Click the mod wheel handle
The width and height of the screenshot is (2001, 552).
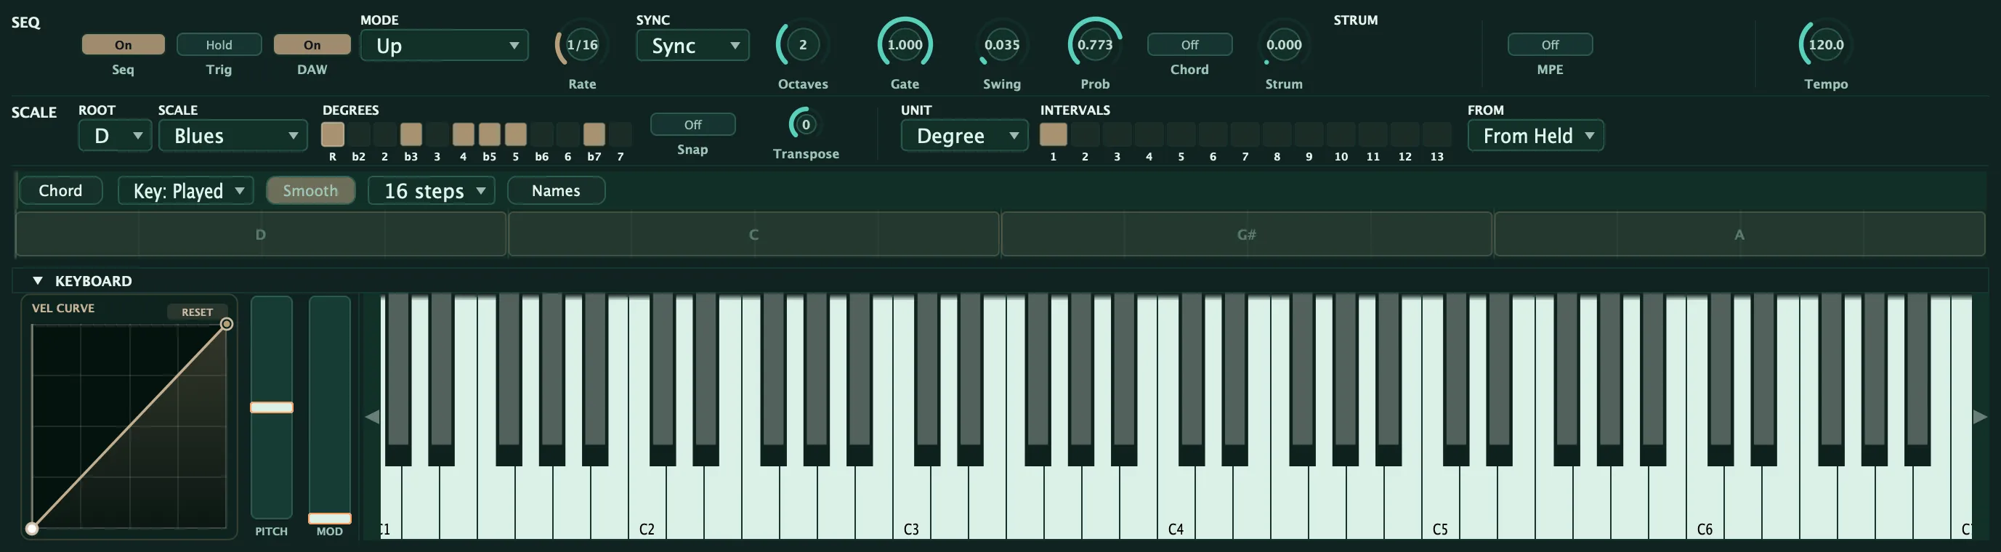tap(329, 518)
